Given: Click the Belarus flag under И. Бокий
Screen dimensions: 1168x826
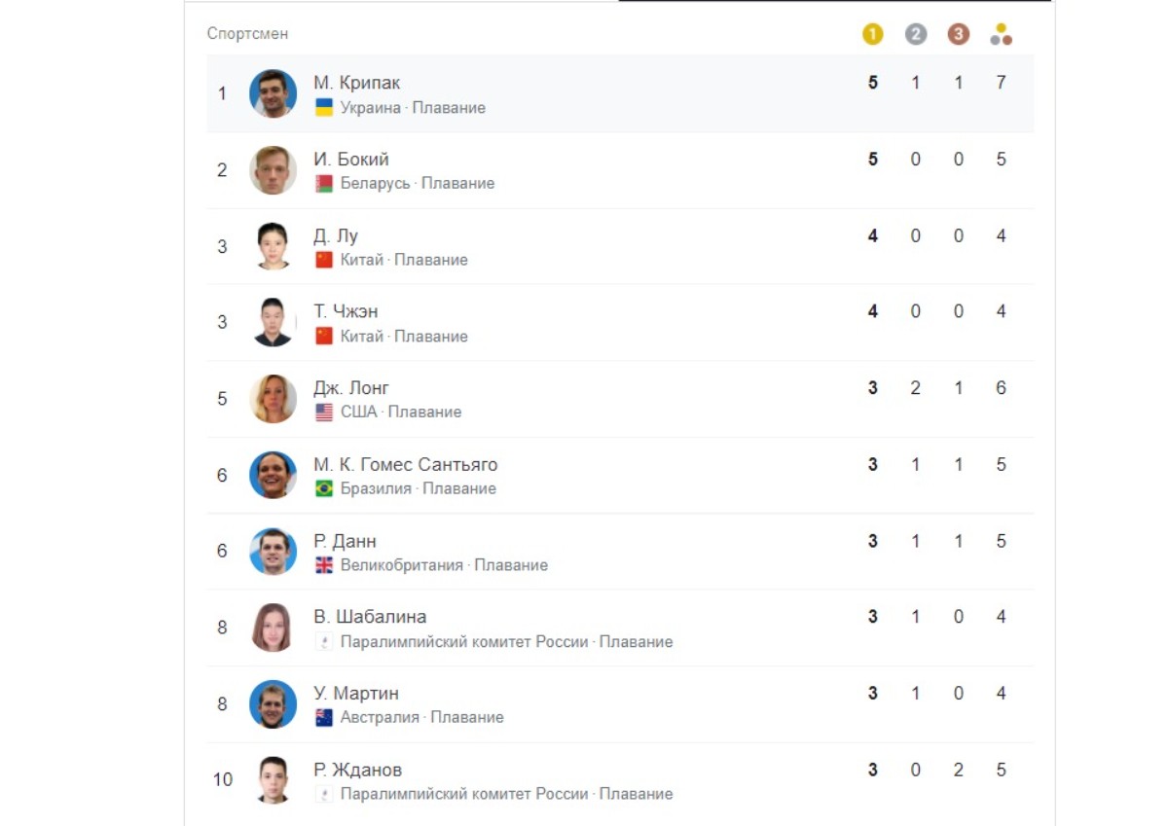Looking at the screenshot, I should 324,184.
